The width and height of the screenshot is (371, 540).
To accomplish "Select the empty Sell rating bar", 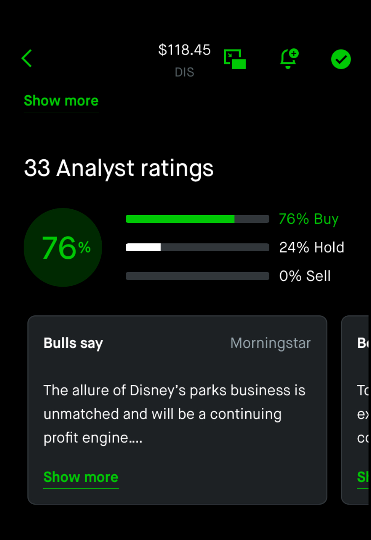I will click(197, 276).
